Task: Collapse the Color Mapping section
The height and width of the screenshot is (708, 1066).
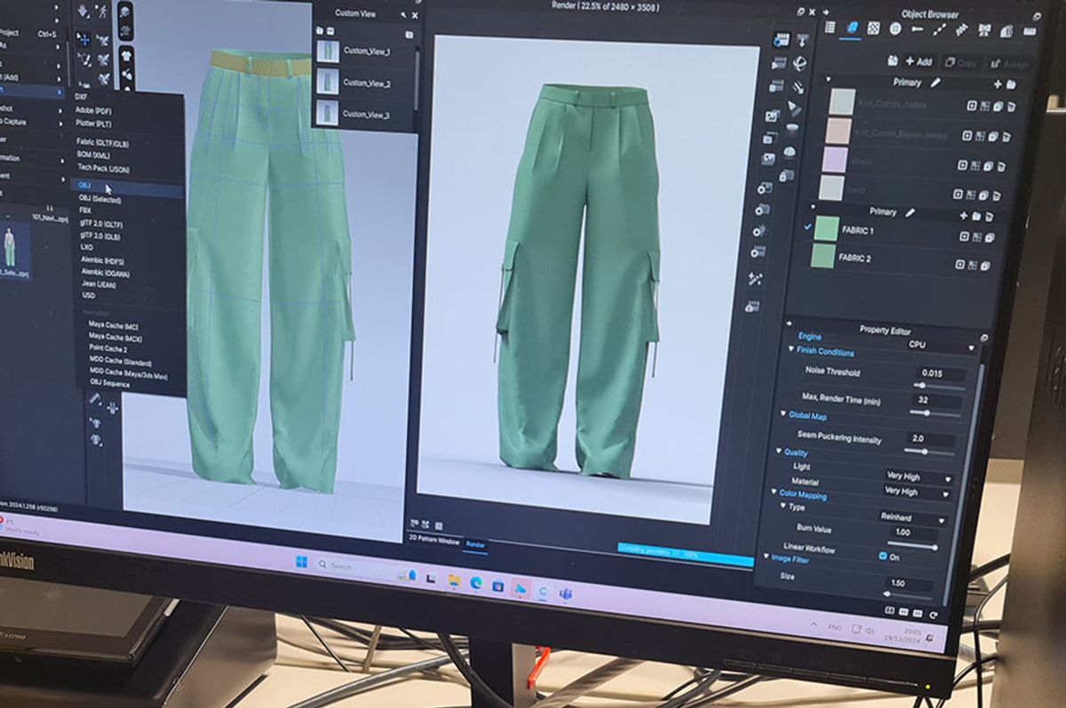Action: pos(774,491)
